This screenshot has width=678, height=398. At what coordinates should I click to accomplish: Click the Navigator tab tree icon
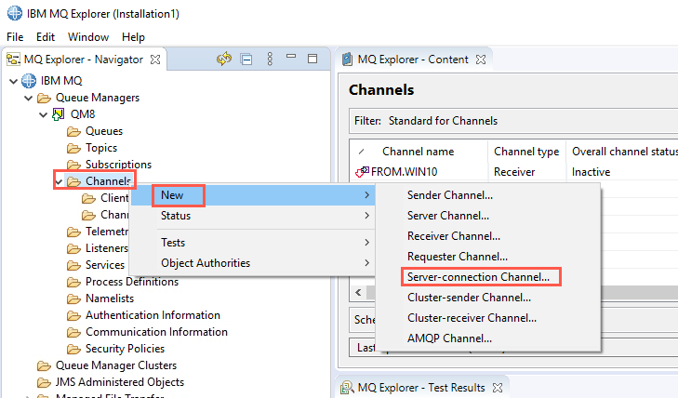pyautogui.click(x=13, y=60)
